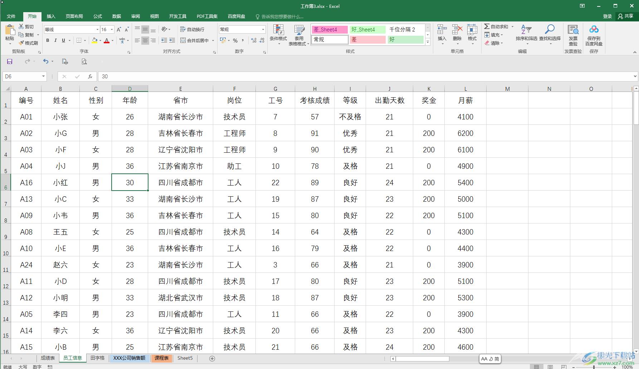Collapse the ribbon chevron

pos(635,52)
